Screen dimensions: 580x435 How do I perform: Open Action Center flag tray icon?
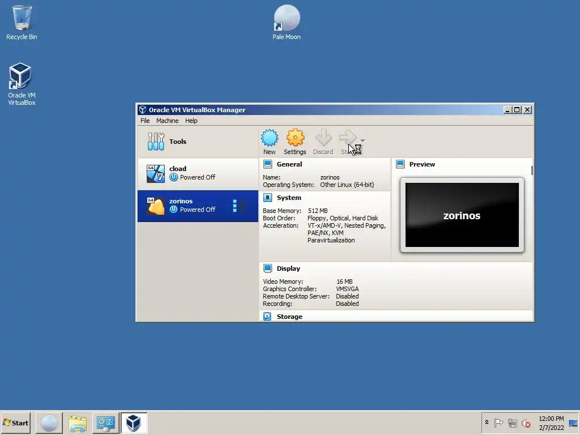pos(498,423)
